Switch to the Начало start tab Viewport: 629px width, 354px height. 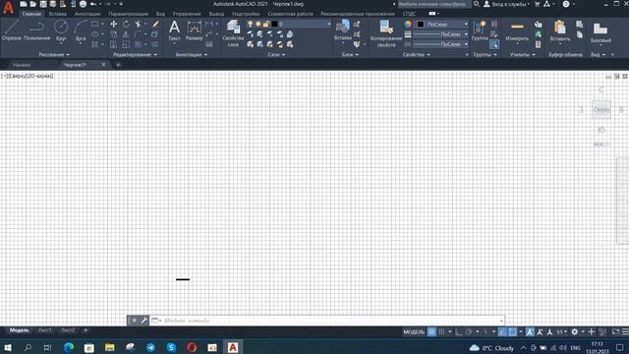pyautogui.click(x=22, y=65)
